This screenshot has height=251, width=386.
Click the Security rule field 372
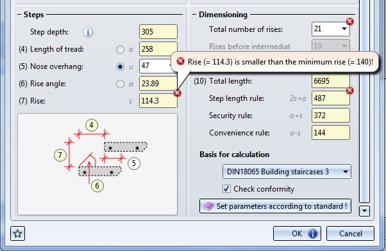pos(331,115)
